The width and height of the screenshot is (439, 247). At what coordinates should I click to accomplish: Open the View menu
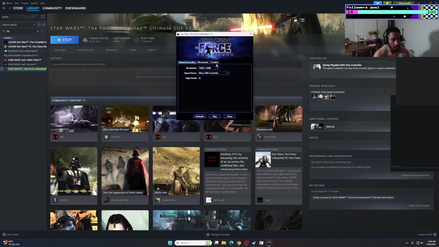(x=16, y=3)
